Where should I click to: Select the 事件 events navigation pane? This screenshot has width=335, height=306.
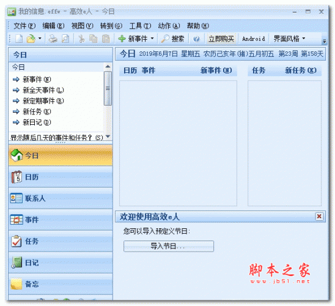tap(61, 220)
